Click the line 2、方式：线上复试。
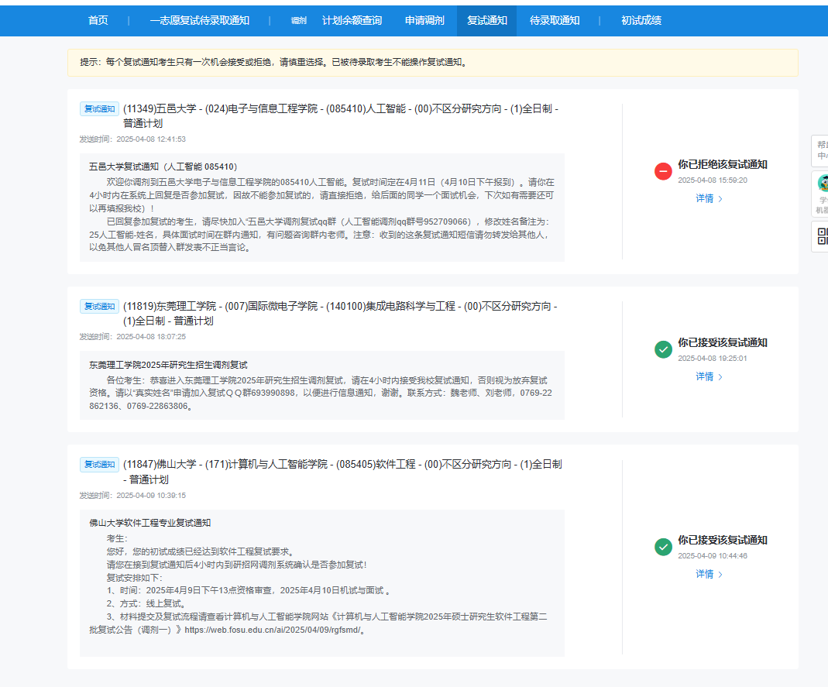The image size is (828, 687). tap(146, 603)
